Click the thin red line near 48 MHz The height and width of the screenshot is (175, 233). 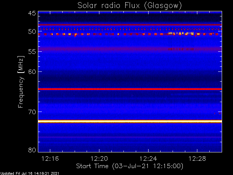pyautogui.click(x=130, y=25)
